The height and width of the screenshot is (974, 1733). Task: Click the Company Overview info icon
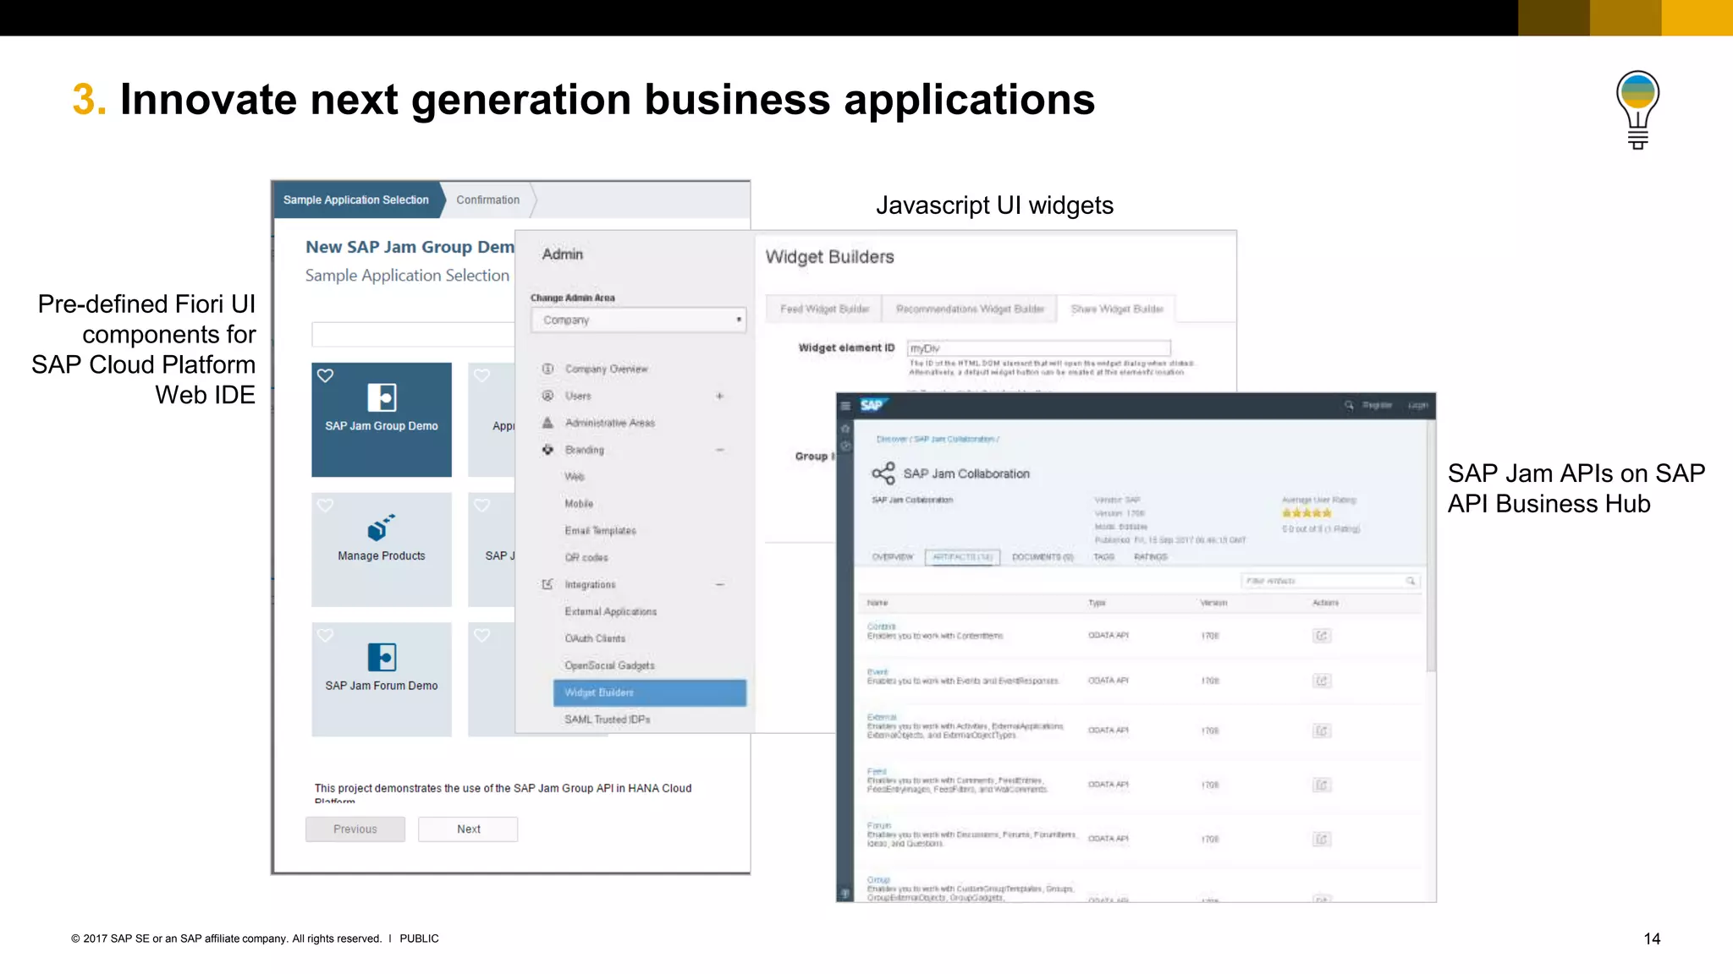click(547, 369)
